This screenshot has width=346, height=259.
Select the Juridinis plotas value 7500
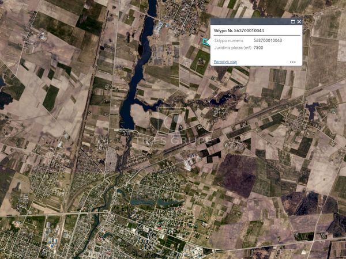pos(258,48)
